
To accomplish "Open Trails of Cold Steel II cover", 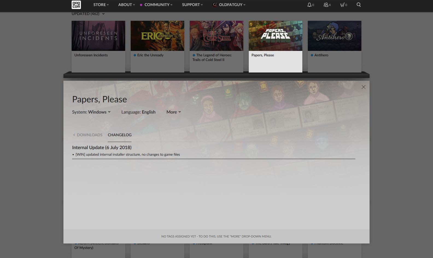I will point(216,36).
